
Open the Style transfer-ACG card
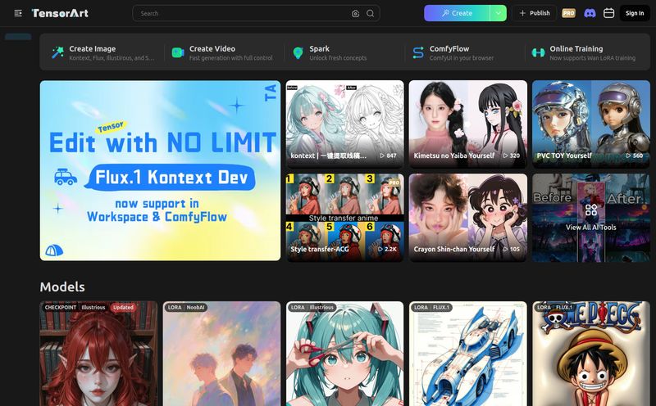(344, 218)
